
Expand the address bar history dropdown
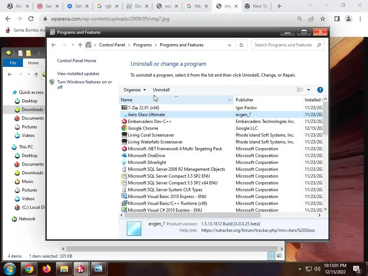point(230,45)
